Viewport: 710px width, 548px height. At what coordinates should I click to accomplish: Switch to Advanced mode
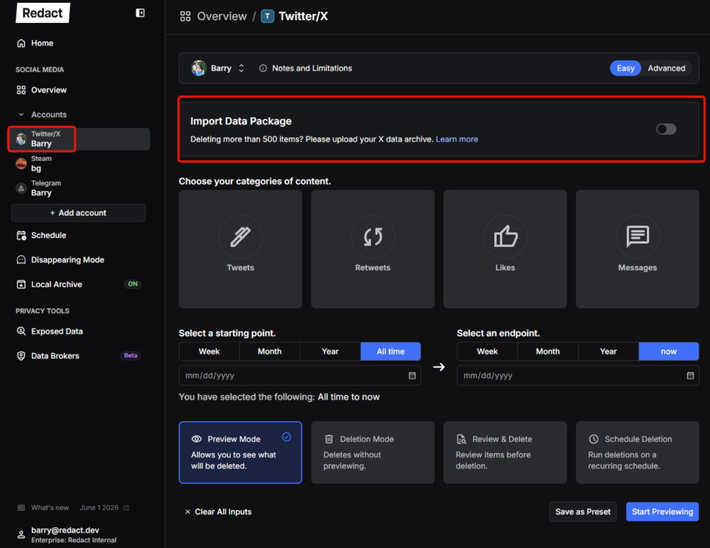coord(666,69)
